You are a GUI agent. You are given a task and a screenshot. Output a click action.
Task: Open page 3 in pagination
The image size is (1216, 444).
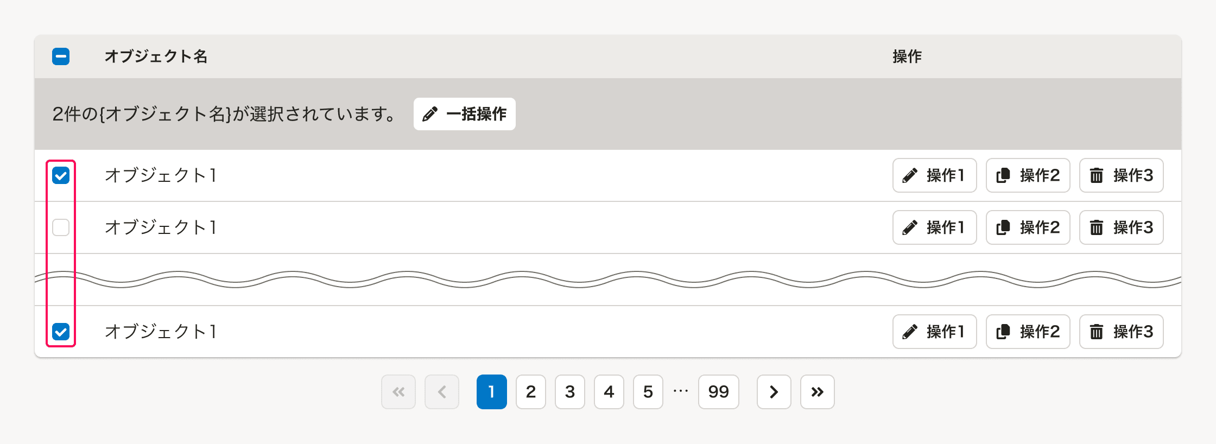coord(570,392)
